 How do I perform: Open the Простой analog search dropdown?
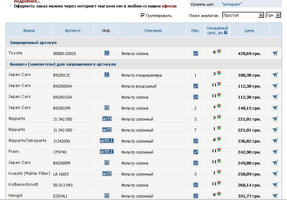coord(261,15)
